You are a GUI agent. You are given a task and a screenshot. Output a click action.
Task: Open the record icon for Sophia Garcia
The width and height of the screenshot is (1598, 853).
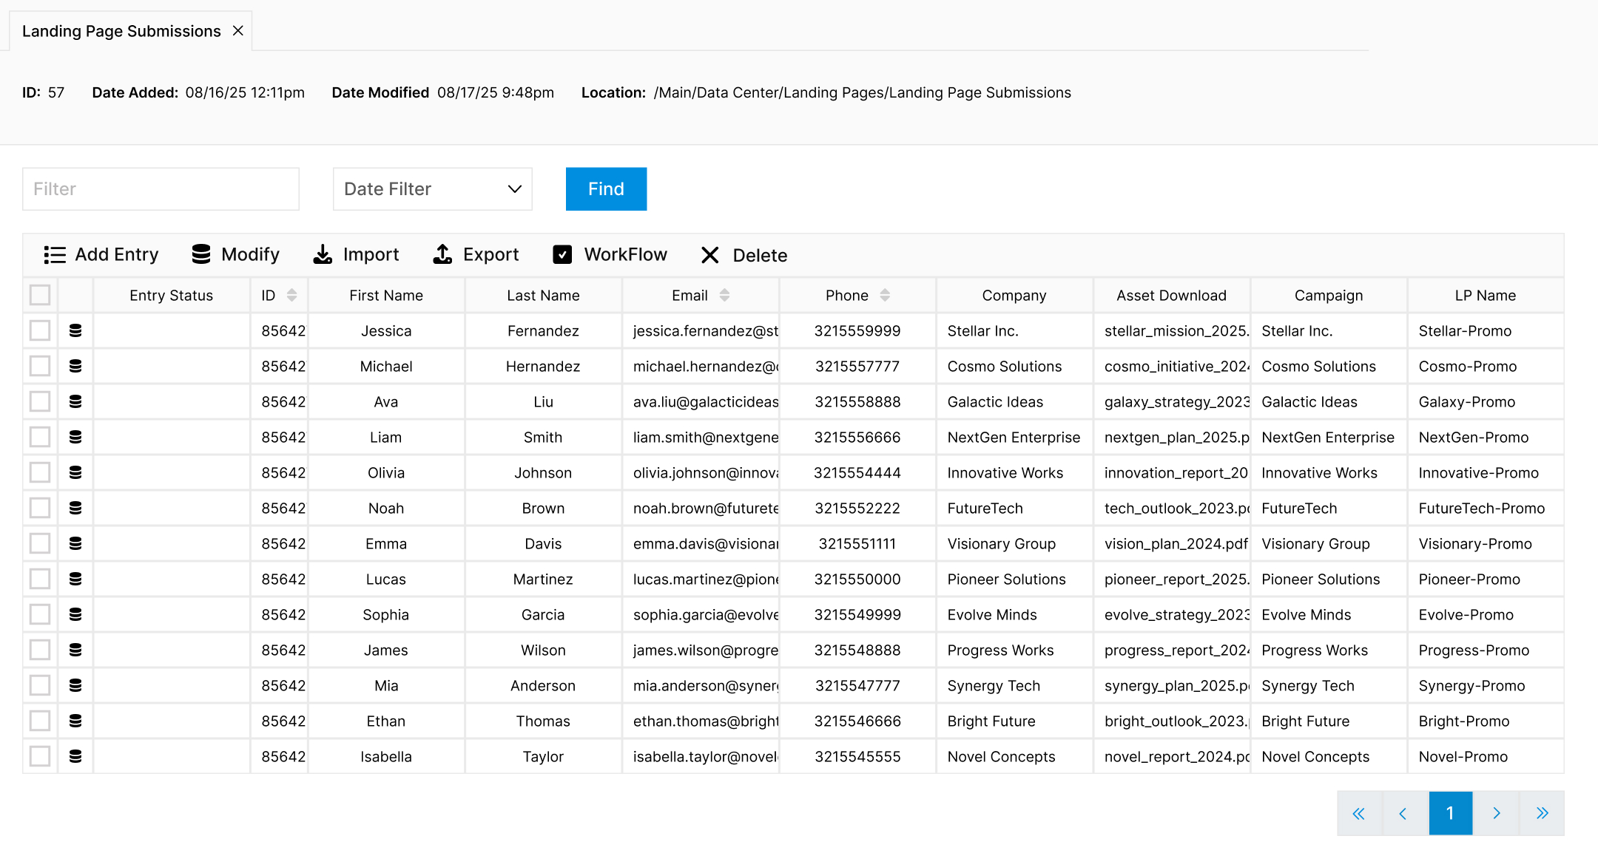click(x=75, y=614)
